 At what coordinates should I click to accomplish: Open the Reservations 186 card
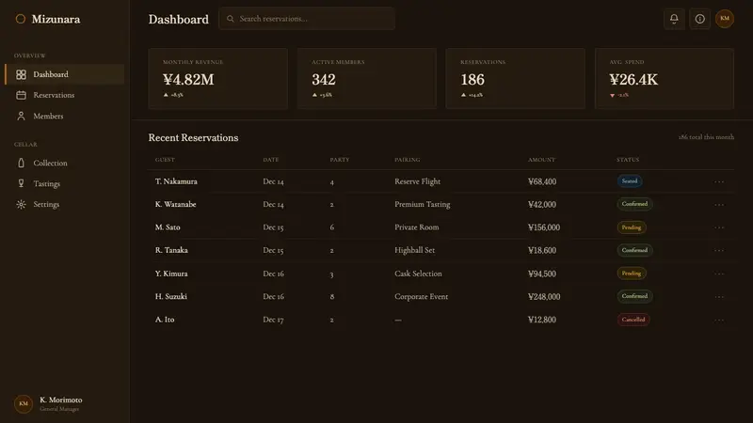click(515, 79)
